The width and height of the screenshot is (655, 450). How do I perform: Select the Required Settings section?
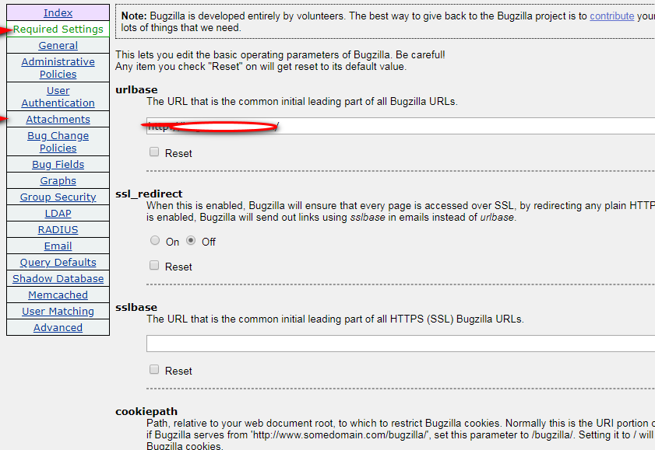click(x=58, y=30)
